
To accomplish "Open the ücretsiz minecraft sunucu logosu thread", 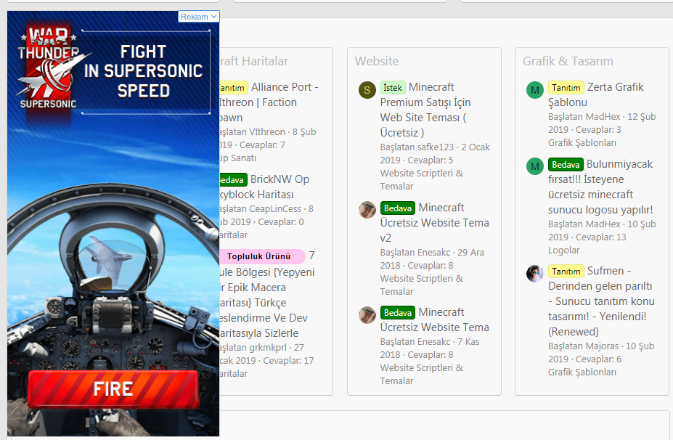I will click(600, 187).
